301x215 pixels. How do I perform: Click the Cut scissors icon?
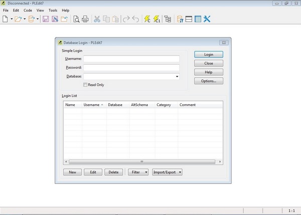97,19
